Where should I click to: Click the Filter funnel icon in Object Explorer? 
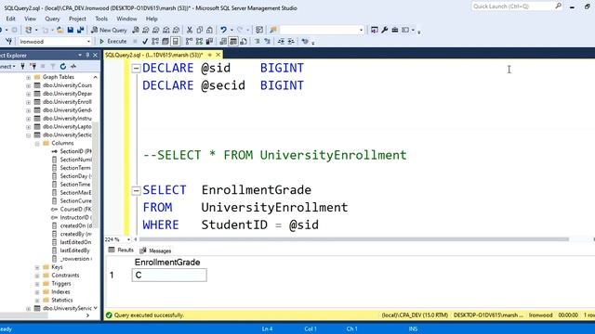[53, 66]
